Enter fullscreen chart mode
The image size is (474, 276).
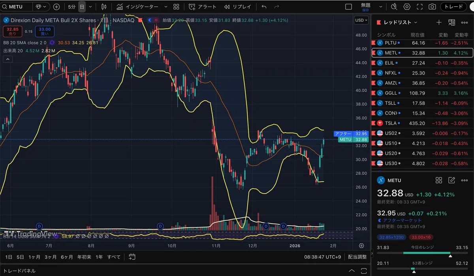point(419,7)
